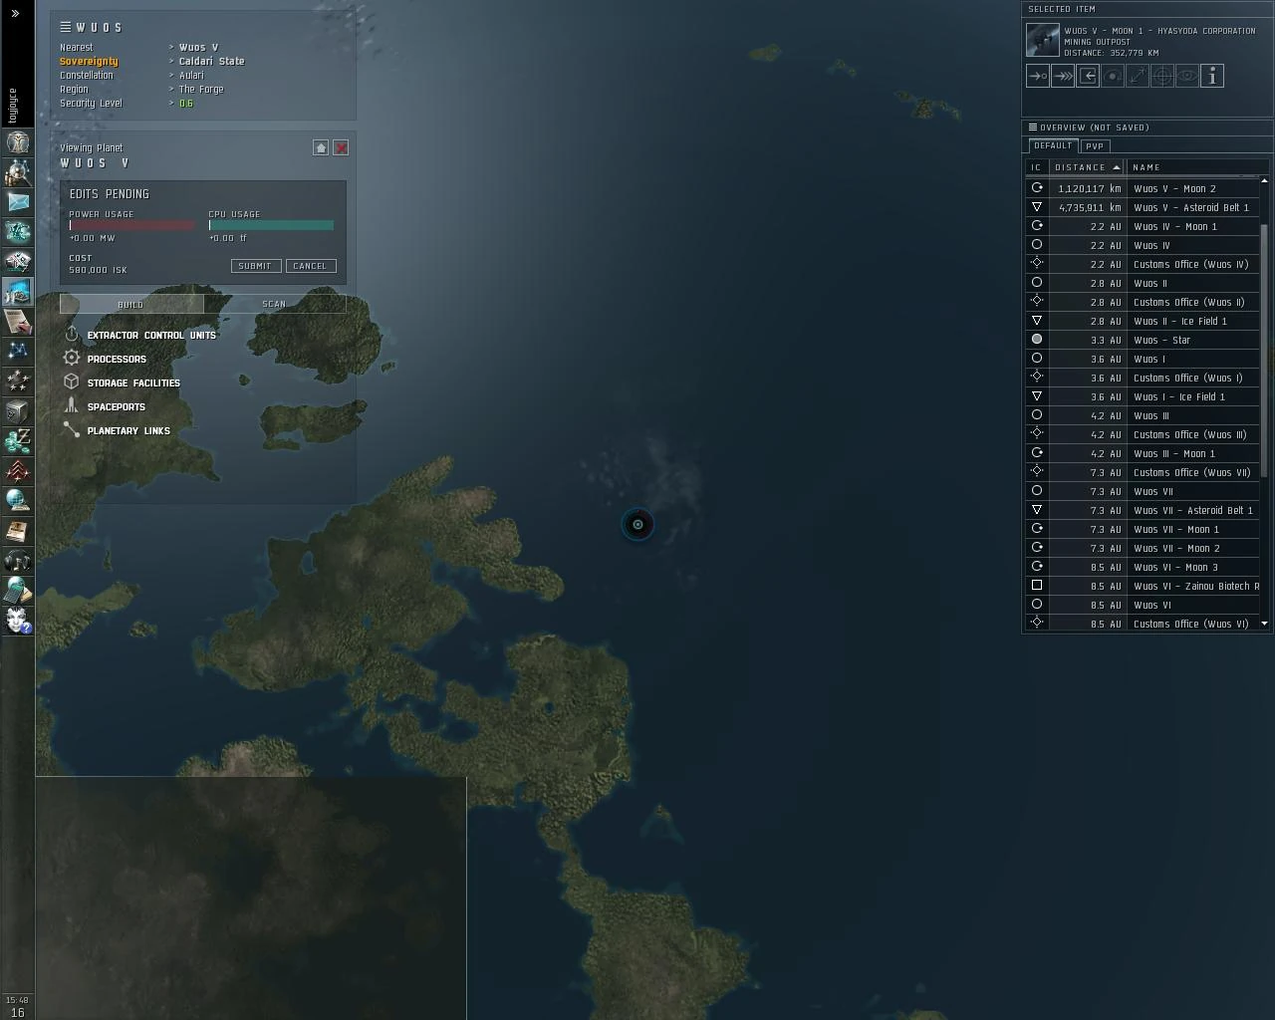Open the Wallet coins icon
This screenshot has width=1275, height=1020.
click(x=18, y=440)
